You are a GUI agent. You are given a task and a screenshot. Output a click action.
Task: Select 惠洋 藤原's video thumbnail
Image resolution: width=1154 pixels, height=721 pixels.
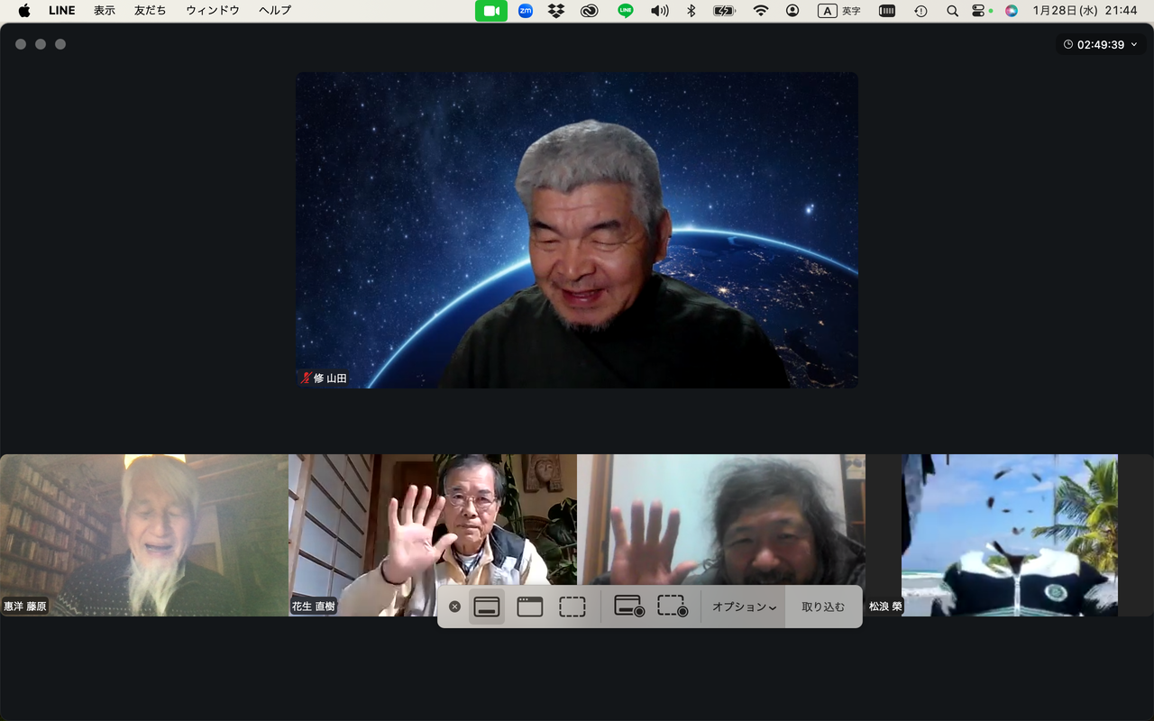(x=144, y=535)
